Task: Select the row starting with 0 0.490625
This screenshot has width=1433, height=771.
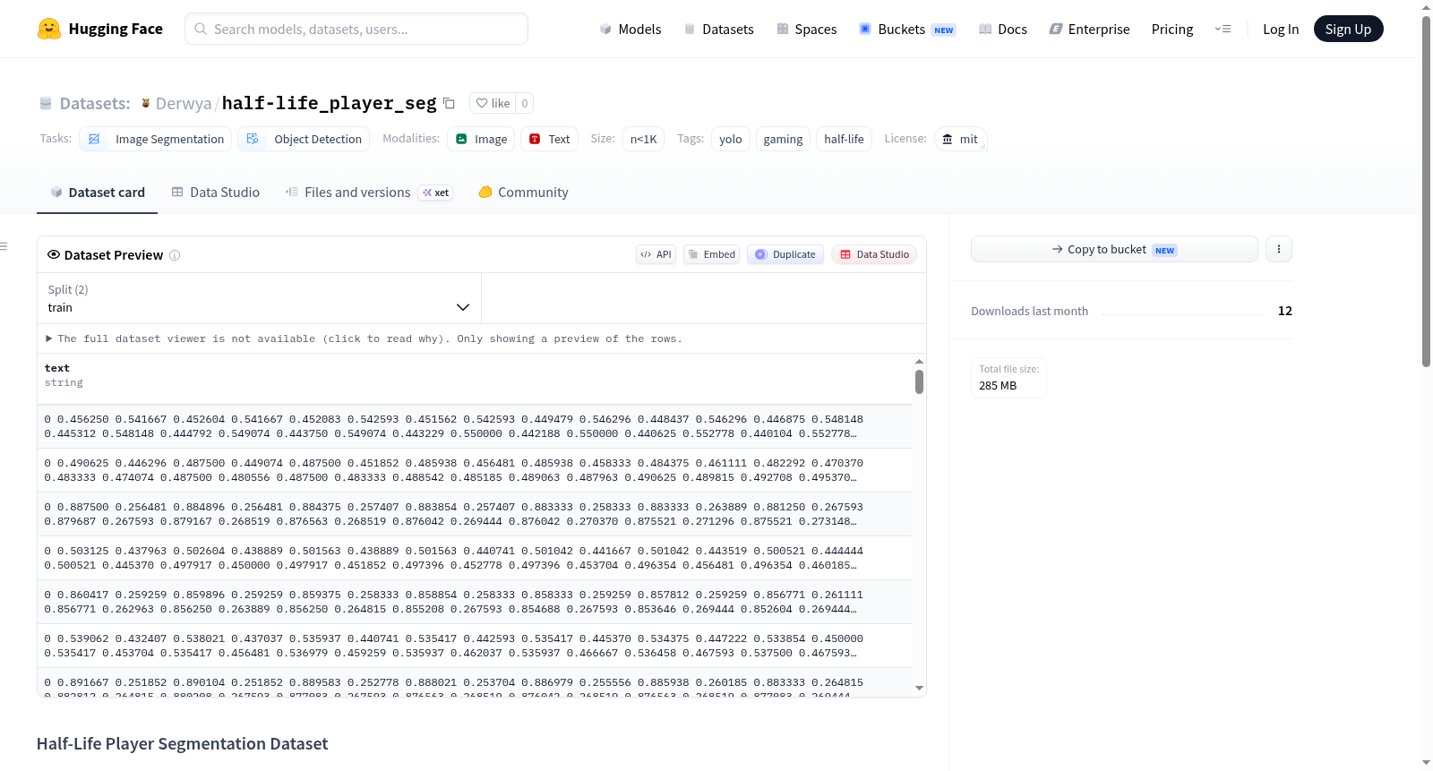Action: click(475, 470)
